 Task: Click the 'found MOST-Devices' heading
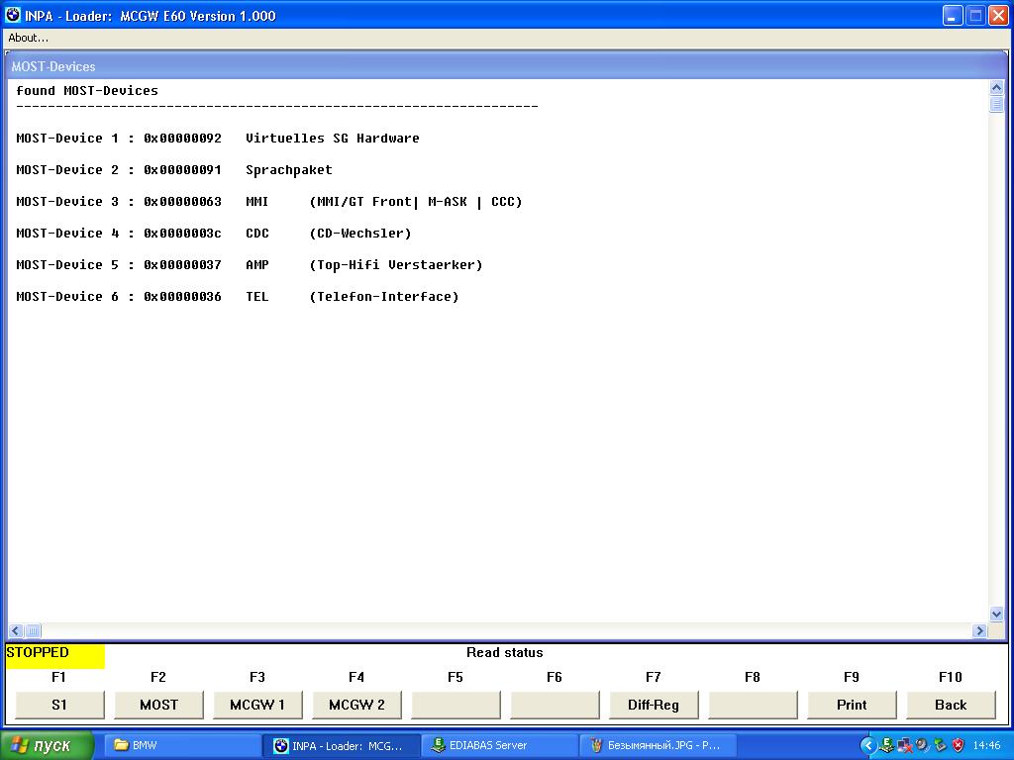point(87,90)
